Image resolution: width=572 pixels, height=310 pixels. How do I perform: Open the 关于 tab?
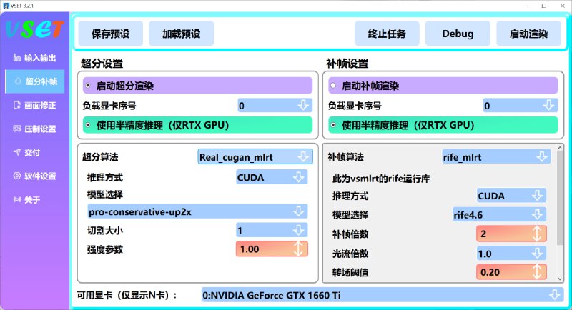(35, 199)
